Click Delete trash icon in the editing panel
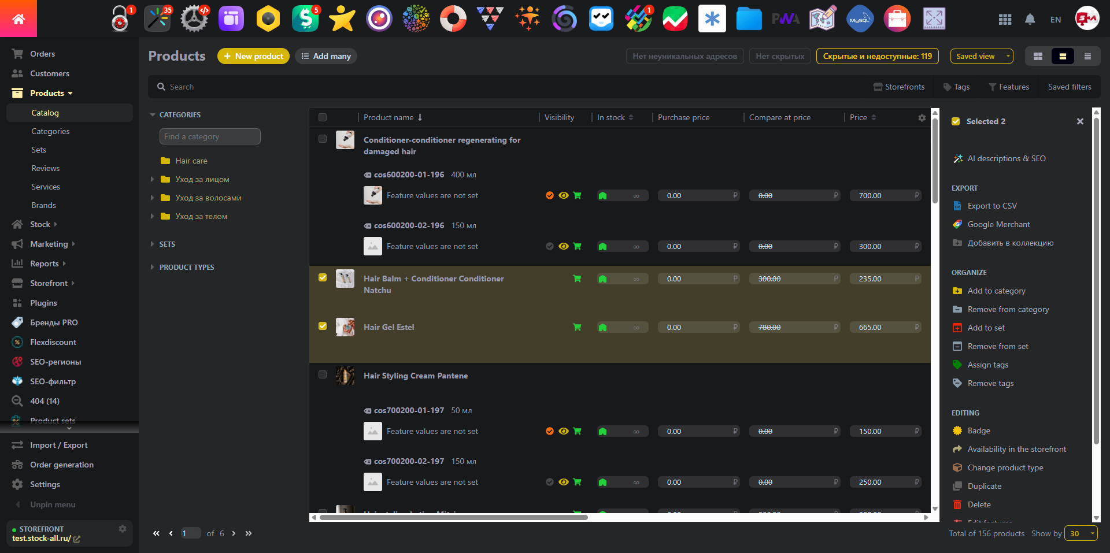The width and height of the screenshot is (1110, 553). click(x=958, y=504)
